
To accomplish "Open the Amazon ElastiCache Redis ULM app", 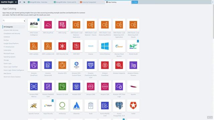I will click(x=91, y=65).
